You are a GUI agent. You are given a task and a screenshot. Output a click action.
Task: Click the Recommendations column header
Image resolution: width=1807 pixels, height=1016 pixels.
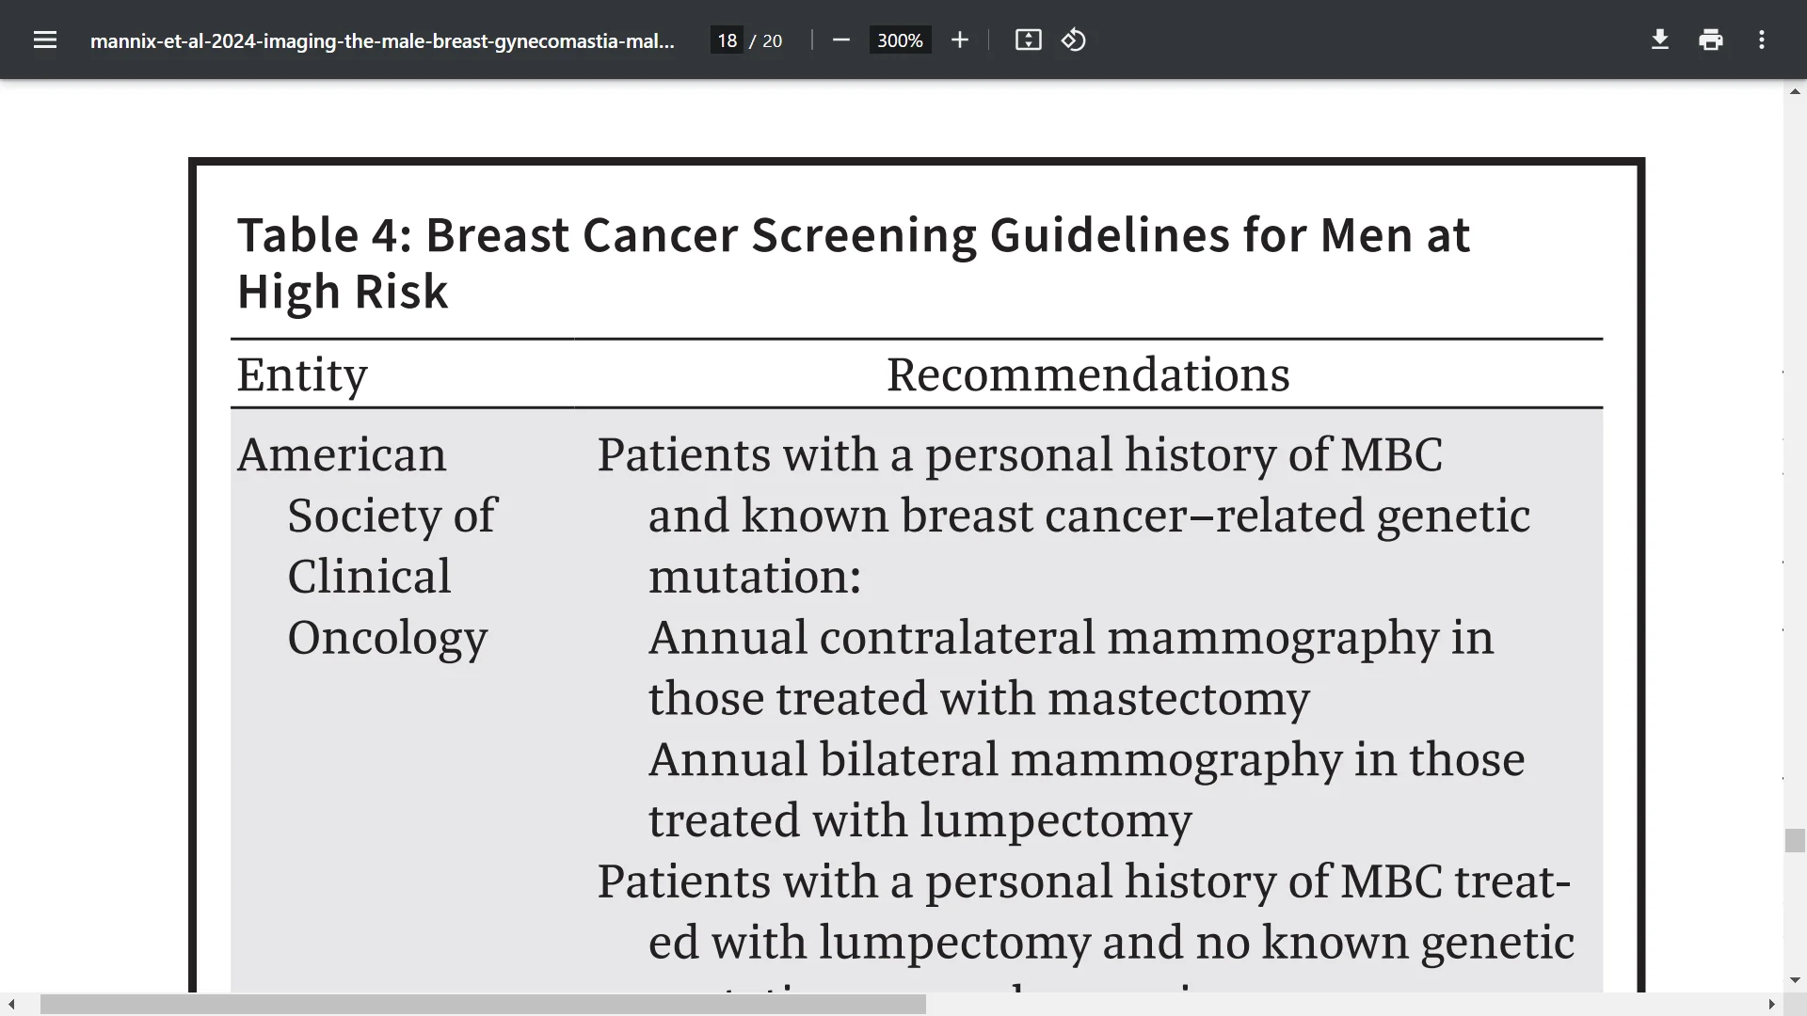1088,374
